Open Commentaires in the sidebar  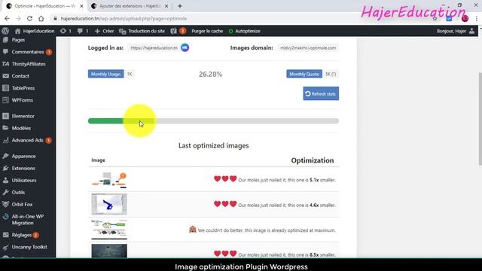click(x=28, y=52)
